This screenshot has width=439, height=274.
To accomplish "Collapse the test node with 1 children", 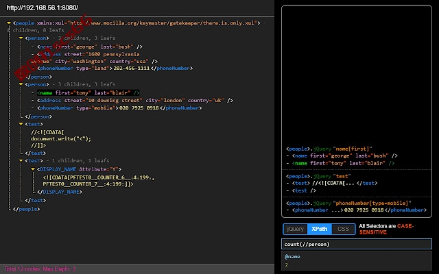I will pos(21,161).
